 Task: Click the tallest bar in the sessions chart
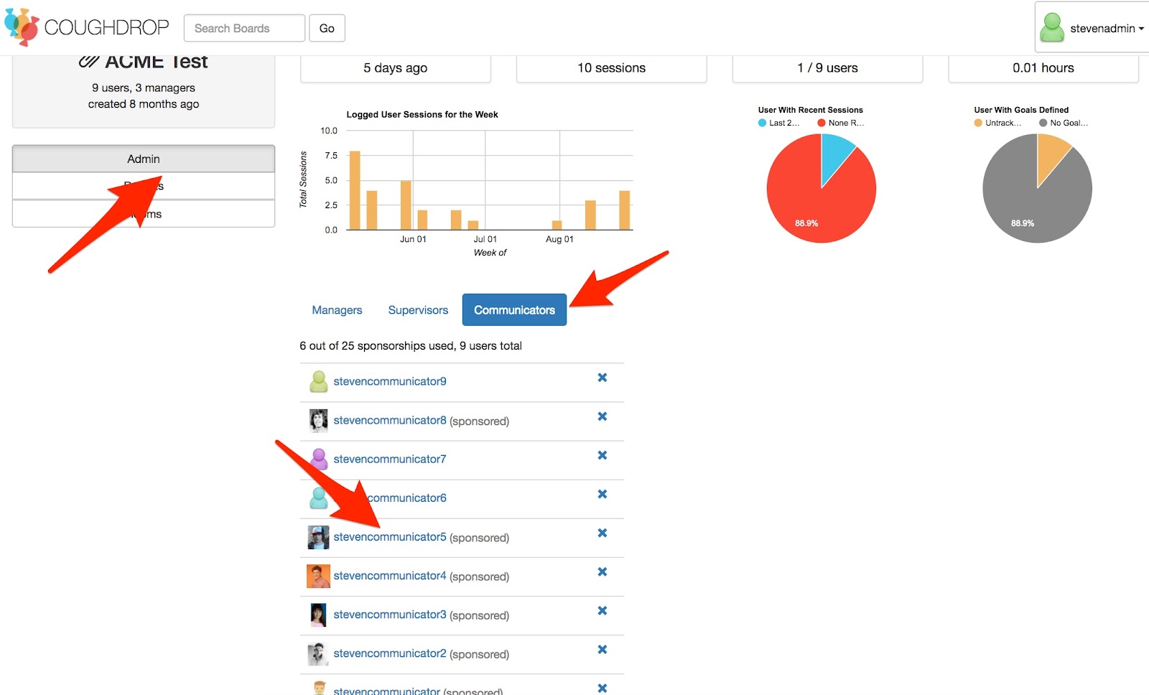pos(355,190)
